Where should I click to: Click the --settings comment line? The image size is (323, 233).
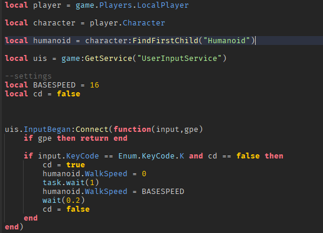coord(28,76)
